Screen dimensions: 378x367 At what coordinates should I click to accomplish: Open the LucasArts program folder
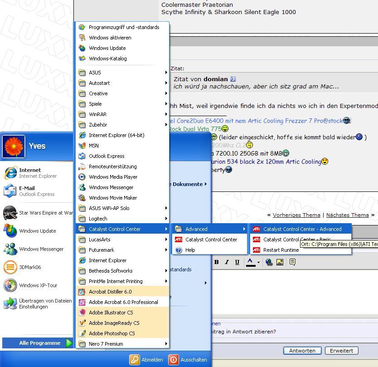(x=122, y=240)
